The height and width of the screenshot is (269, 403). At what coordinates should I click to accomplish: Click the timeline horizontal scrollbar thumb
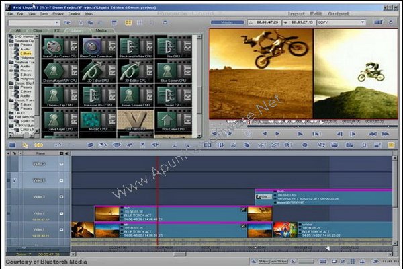point(180,254)
